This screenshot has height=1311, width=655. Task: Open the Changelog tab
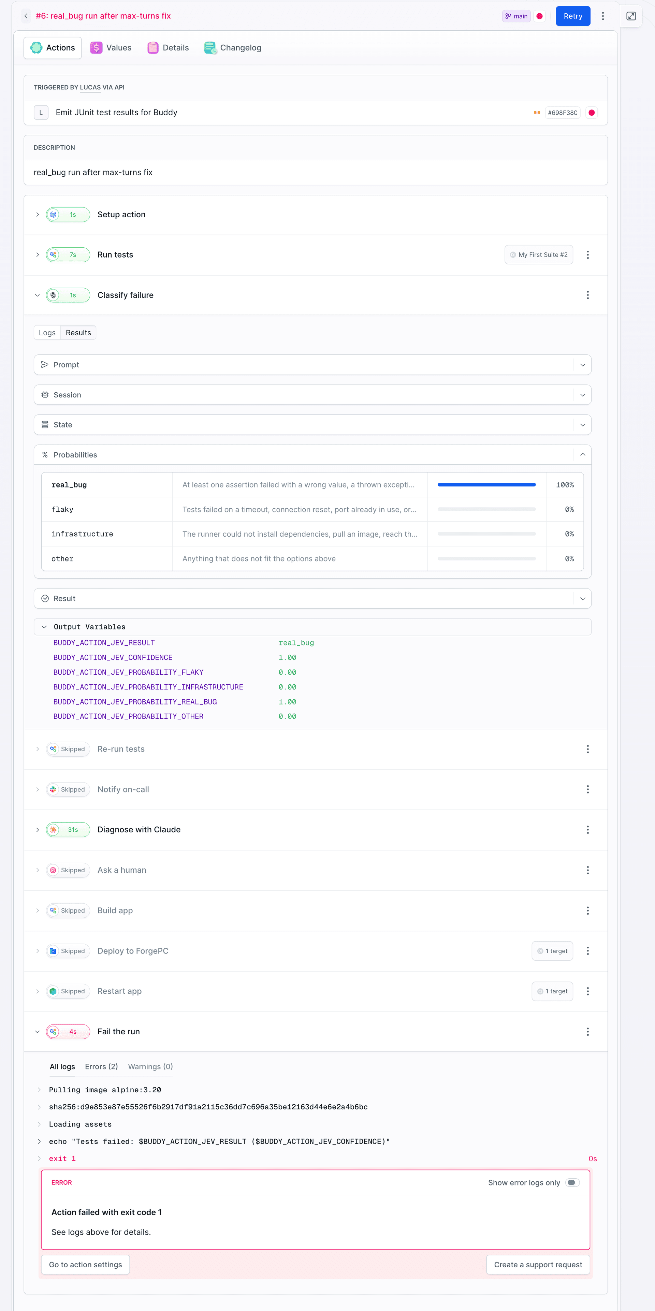(x=233, y=48)
